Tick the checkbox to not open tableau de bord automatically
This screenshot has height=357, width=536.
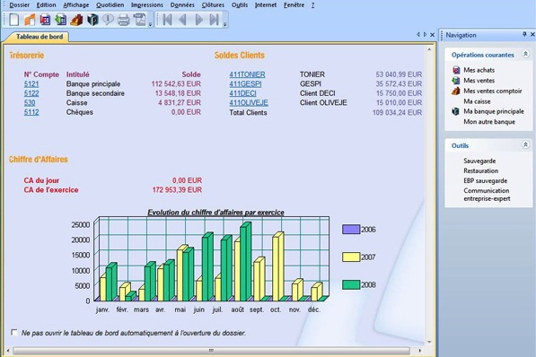point(14,332)
